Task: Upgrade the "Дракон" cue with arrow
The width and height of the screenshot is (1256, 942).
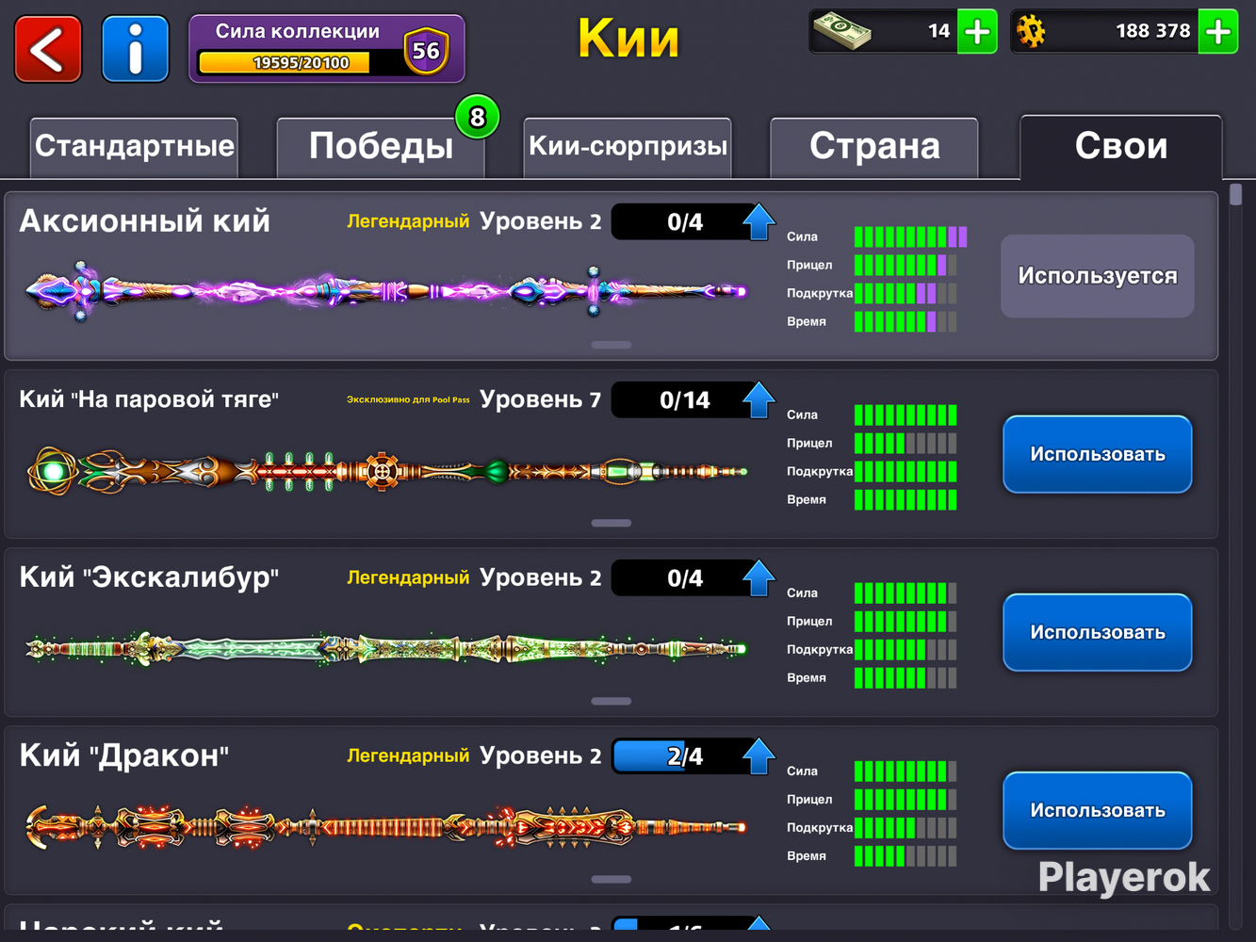Action: click(758, 756)
